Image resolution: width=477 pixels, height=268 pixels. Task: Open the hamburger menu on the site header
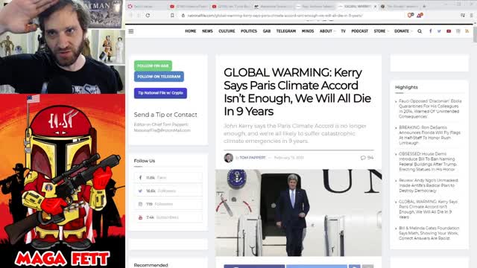point(131,31)
